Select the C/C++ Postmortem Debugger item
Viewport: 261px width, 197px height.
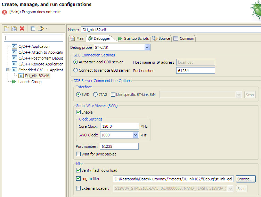click(x=40, y=58)
